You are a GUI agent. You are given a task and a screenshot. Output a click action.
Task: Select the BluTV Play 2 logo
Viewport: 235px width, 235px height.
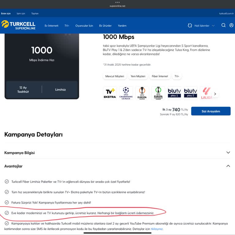click(x=191, y=93)
